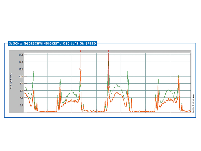
Task: Click the tallest green peak under cursor 1
Action: pos(109,62)
